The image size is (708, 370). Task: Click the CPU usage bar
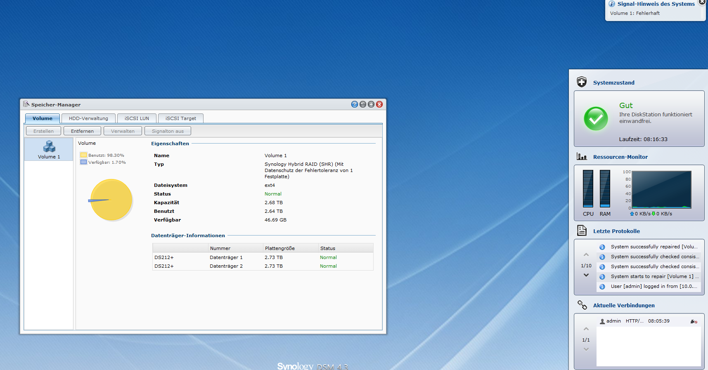tap(588, 189)
